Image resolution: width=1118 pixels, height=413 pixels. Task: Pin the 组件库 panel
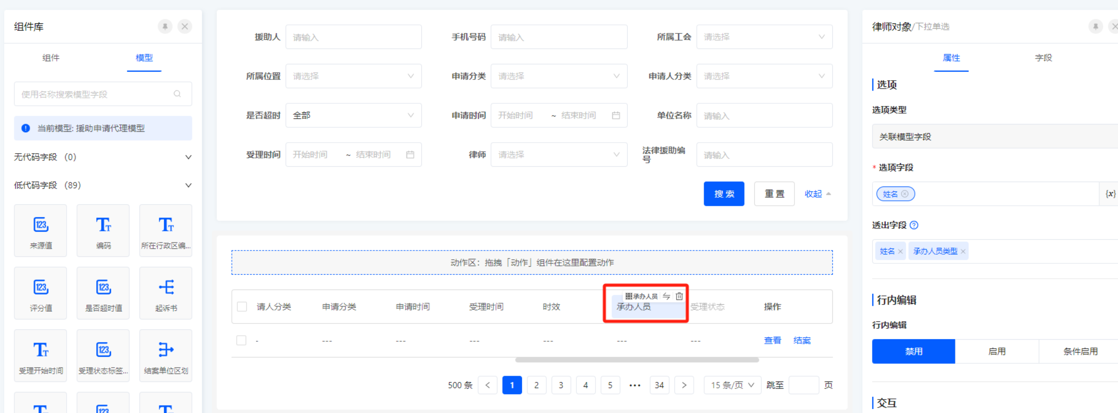pos(165,27)
